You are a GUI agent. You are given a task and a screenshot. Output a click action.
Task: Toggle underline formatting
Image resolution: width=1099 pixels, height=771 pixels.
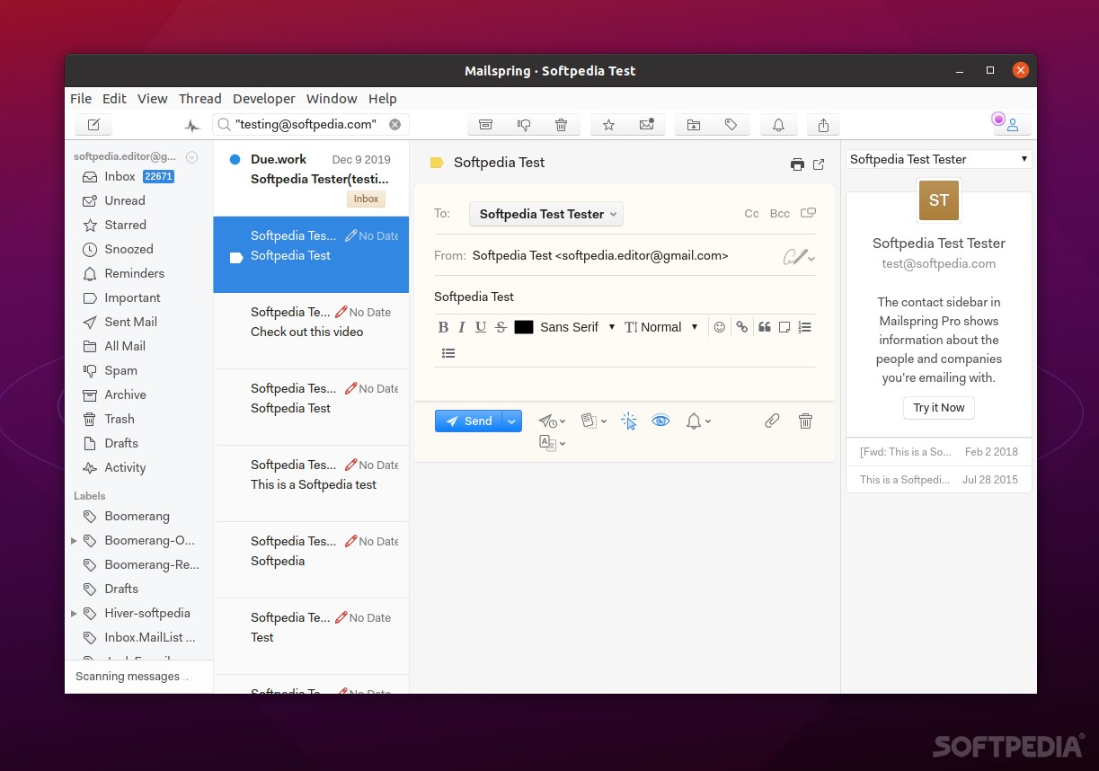coord(481,327)
